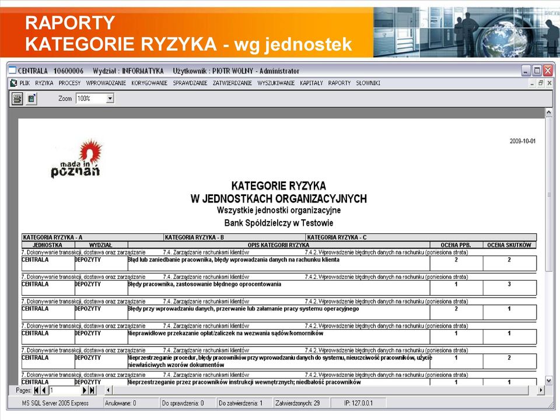Open the RAPORTY menu
Image resolution: width=560 pixels, height=420 pixels.
(339, 83)
